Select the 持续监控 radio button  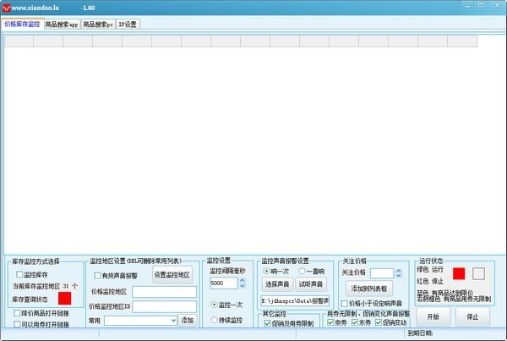[x=214, y=320]
